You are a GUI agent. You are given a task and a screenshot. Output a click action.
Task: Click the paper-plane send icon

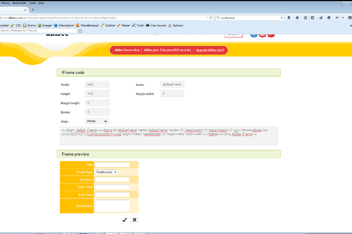[321, 18]
